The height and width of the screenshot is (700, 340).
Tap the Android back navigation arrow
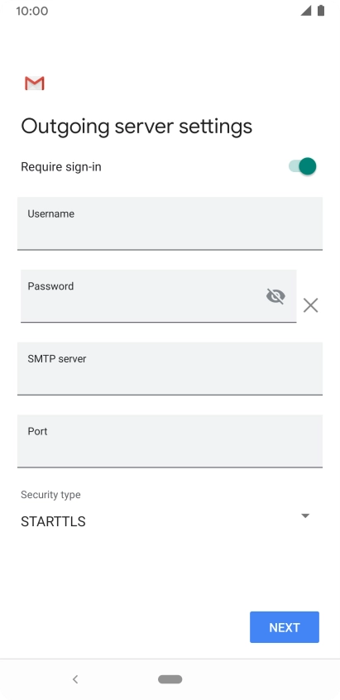(75, 679)
